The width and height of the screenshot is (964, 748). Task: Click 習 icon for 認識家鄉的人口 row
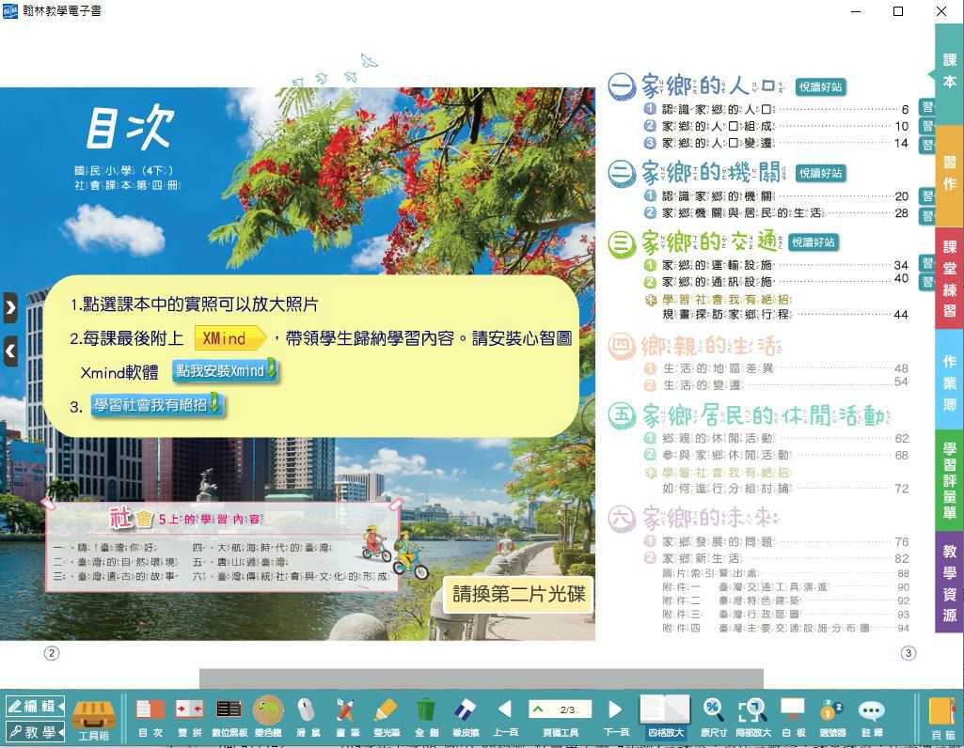(927, 107)
